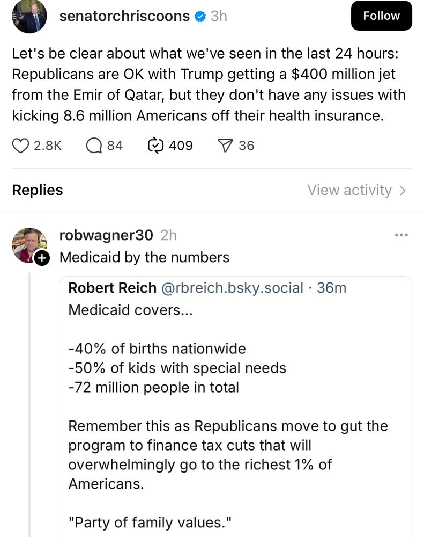Repost using the circular arrows icon
The image size is (424, 537).
pos(155,146)
